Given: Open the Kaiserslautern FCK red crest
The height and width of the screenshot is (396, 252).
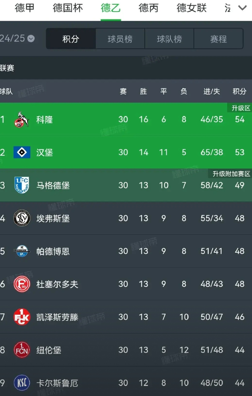Looking at the screenshot, I should (x=22, y=317).
